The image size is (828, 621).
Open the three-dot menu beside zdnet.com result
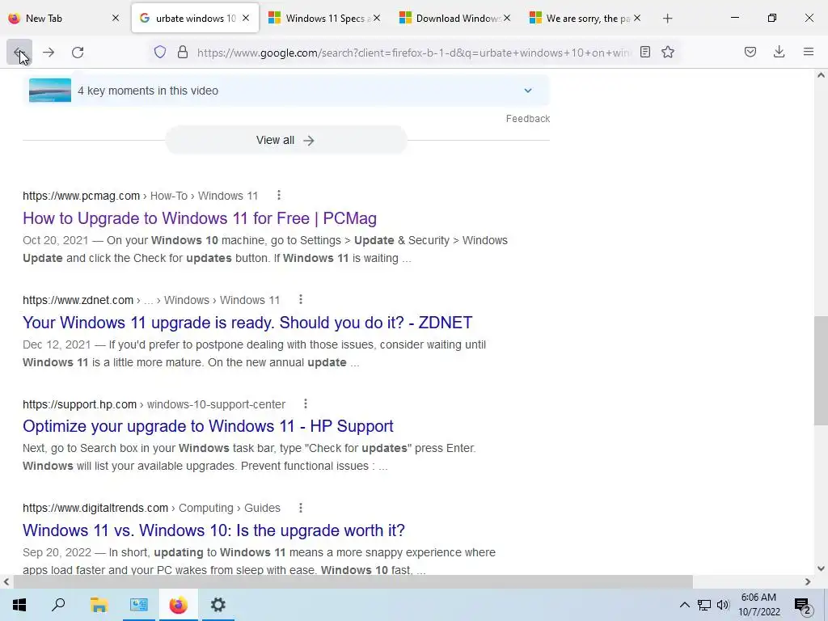click(301, 299)
